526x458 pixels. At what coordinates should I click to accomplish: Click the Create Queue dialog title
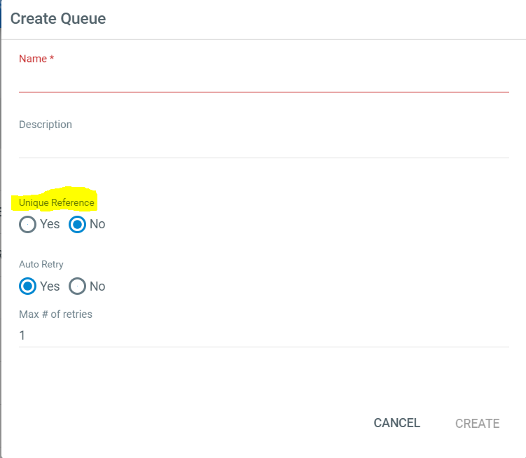point(58,19)
